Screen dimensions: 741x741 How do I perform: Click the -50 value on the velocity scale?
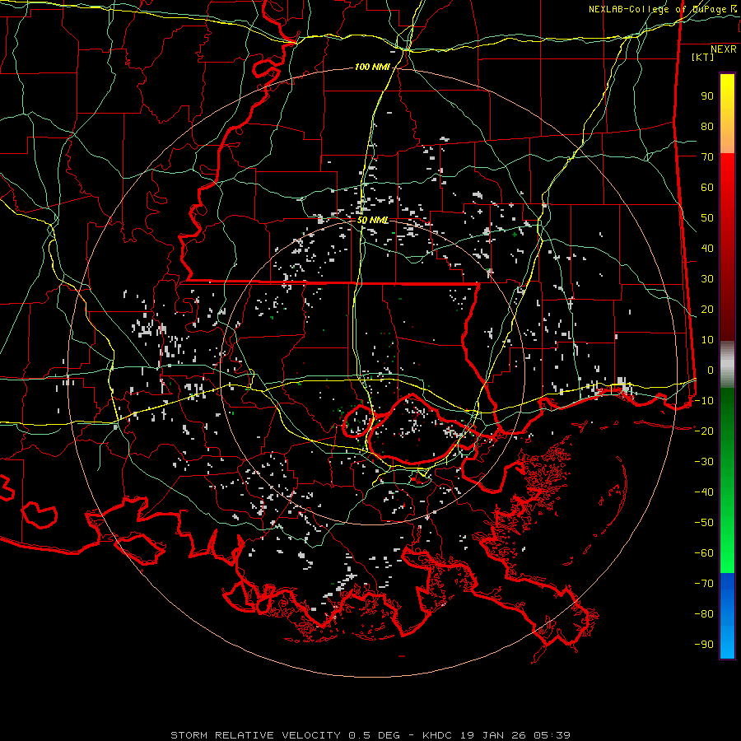coord(704,523)
